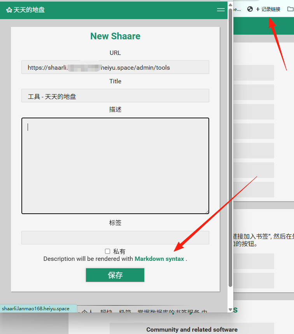
Task: Click the URL label text
Action: click(115, 53)
